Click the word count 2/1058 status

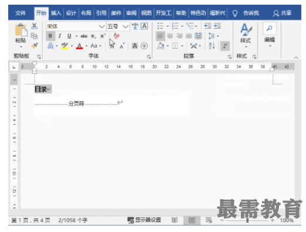pos(73,220)
